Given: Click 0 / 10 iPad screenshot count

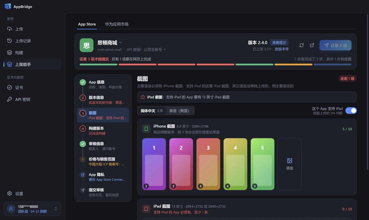Looking at the screenshot, I should point(347,209).
